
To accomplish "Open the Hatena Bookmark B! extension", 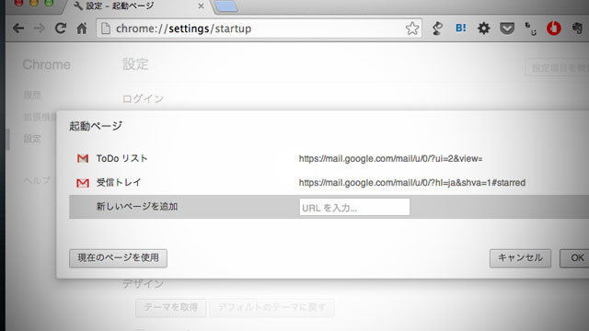I will [x=460, y=29].
